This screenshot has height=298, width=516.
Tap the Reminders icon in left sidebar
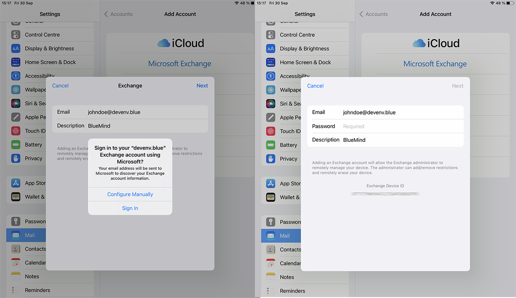point(16,290)
